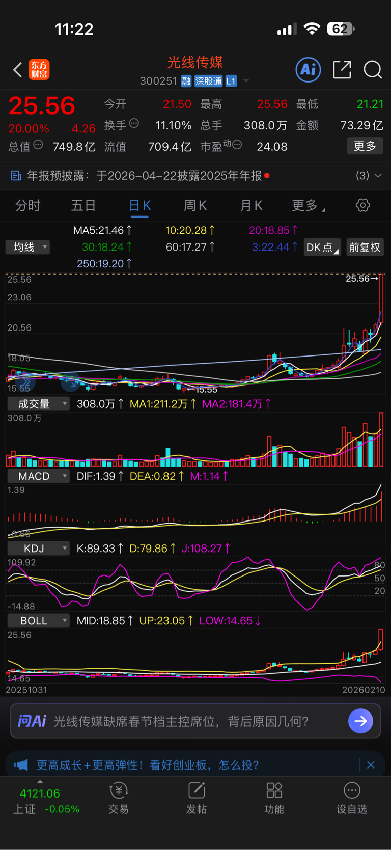Tap the 融 margin badge
Image resolution: width=391 pixels, height=850 pixels.
pyautogui.click(x=186, y=81)
